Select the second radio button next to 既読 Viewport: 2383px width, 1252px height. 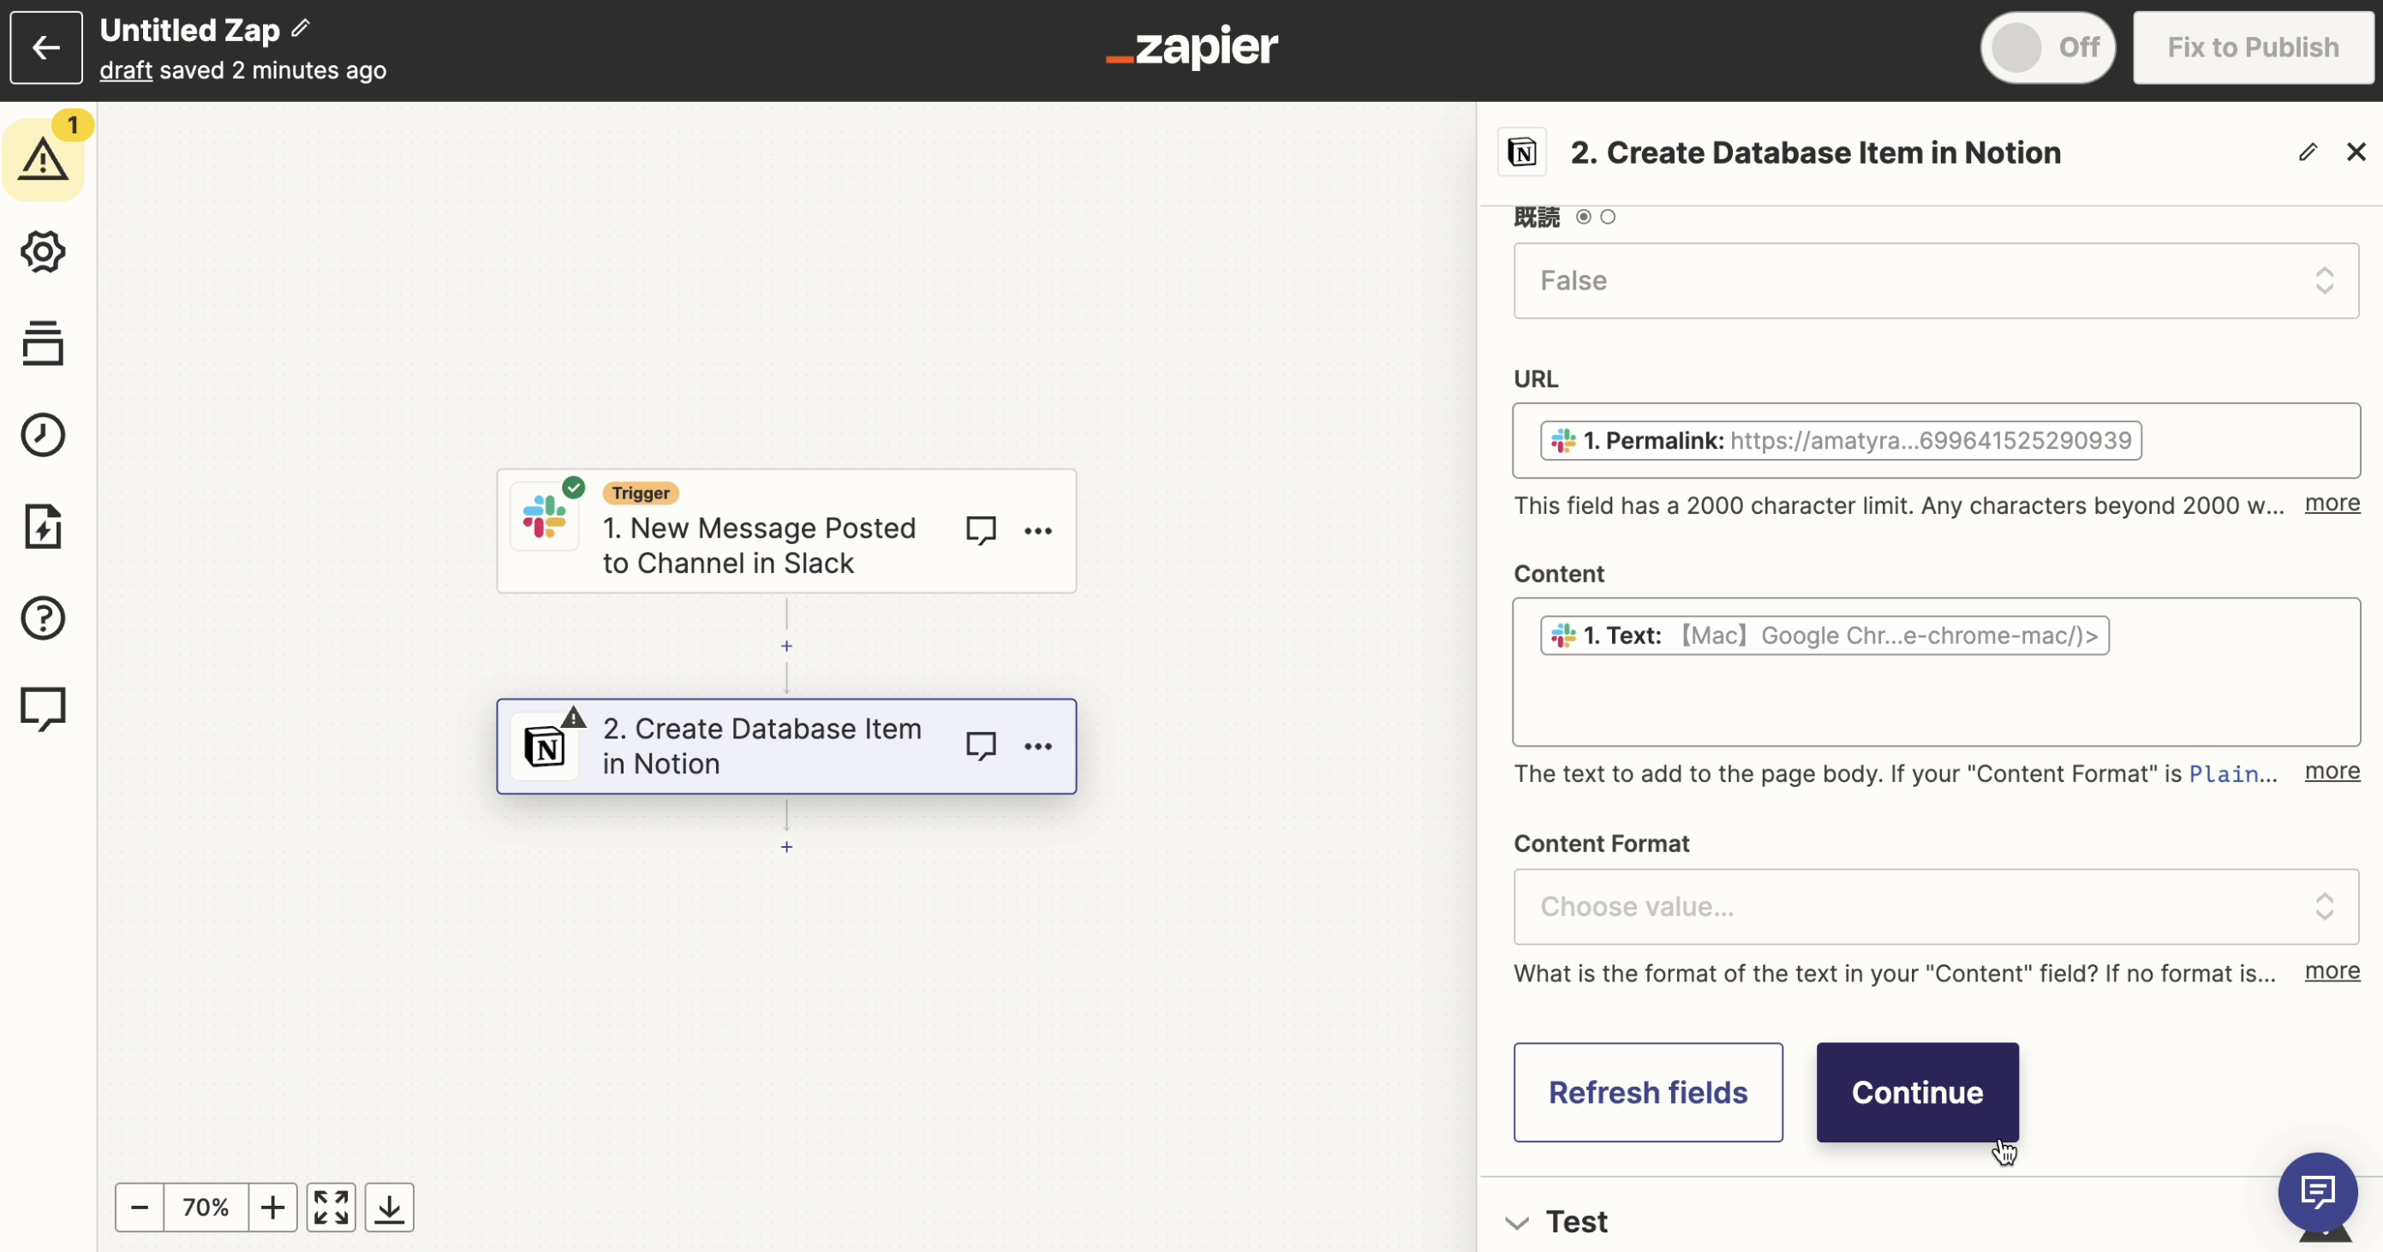coord(1608,217)
